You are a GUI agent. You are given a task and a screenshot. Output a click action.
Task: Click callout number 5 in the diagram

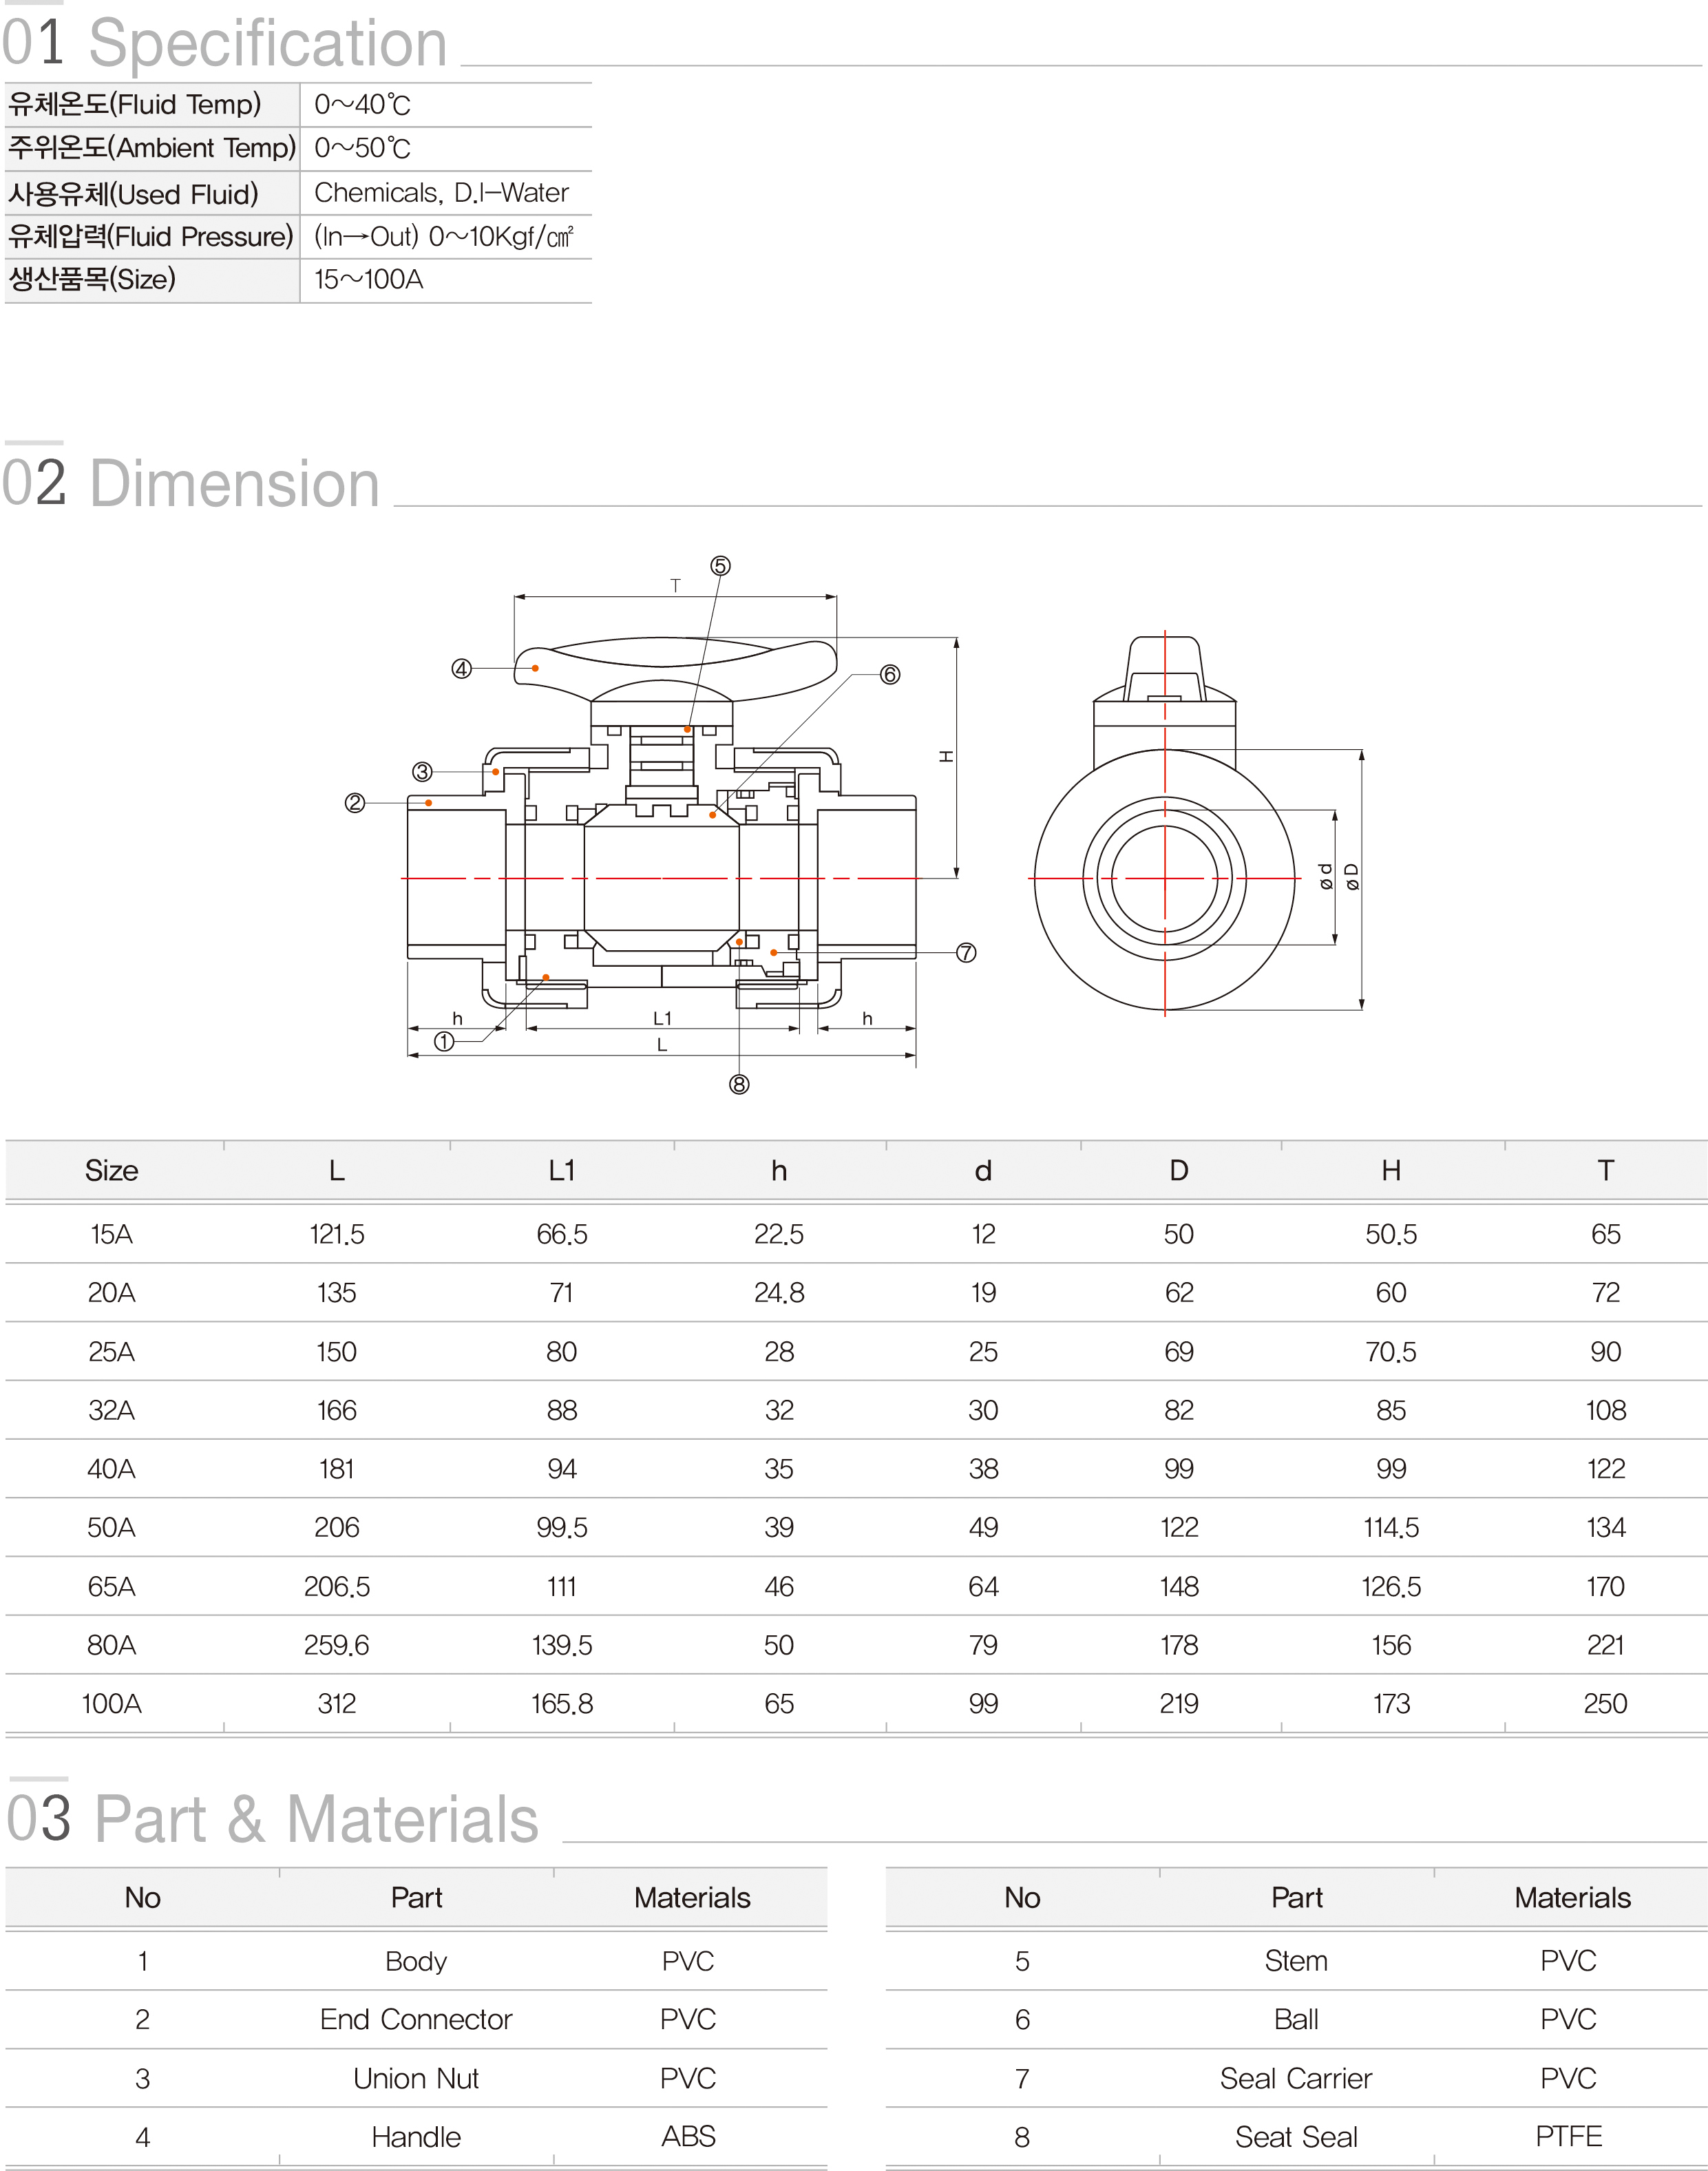(x=720, y=566)
